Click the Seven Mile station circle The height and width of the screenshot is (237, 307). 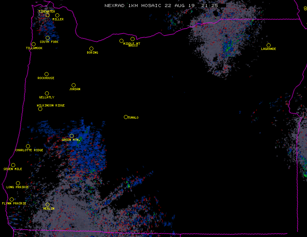(x=13, y=165)
